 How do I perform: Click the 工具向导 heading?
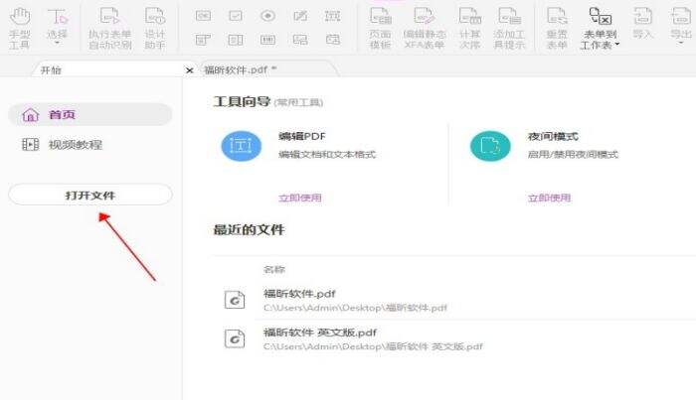pyautogui.click(x=242, y=101)
